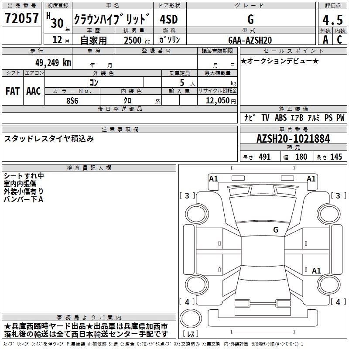Click the grade value G in header
Image resolution: width=349 pixels, height=349 pixels.
[x=250, y=19]
